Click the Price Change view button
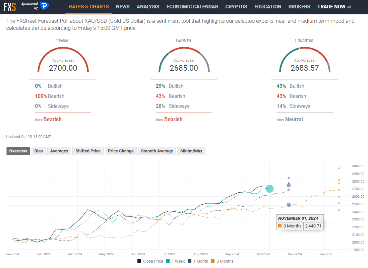Screen dimensions: 368x268 [120, 151]
